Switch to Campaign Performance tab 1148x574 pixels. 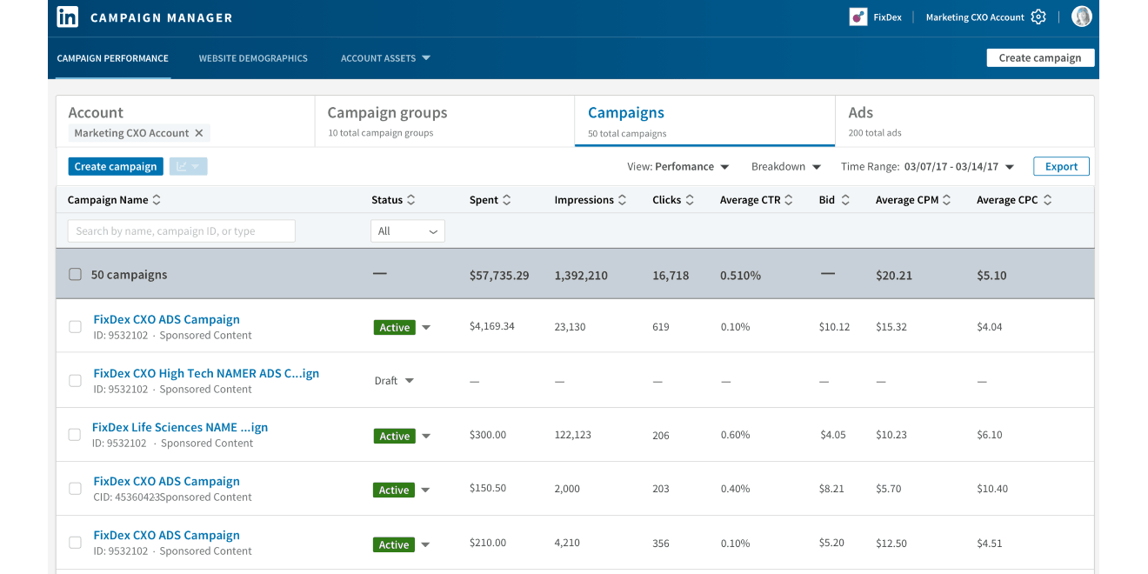pyautogui.click(x=113, y=58)
